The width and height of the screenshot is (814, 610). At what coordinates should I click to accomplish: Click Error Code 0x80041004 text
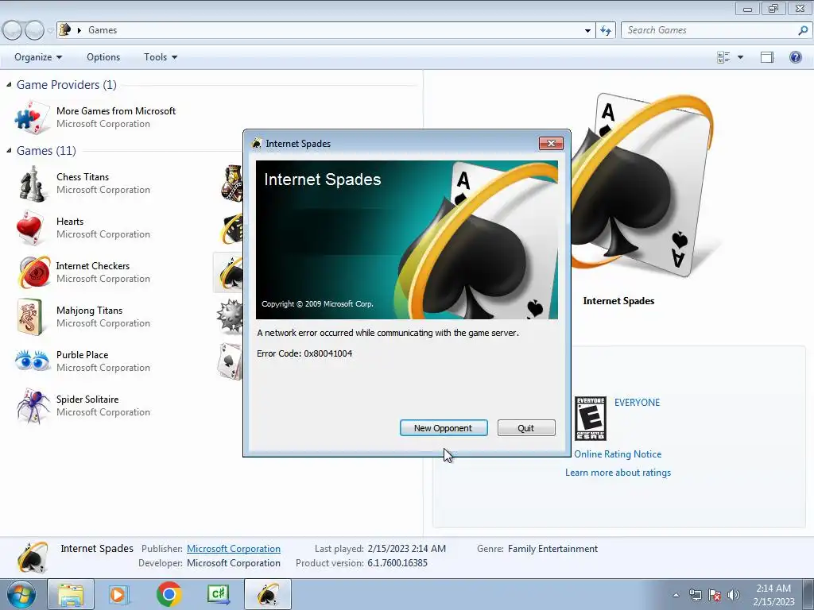304,353
